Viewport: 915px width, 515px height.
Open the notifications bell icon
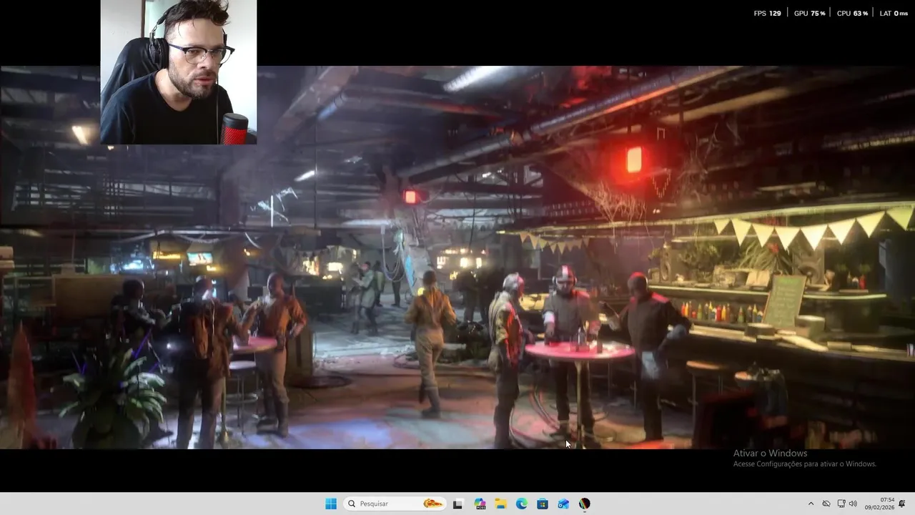click(903, 504)
